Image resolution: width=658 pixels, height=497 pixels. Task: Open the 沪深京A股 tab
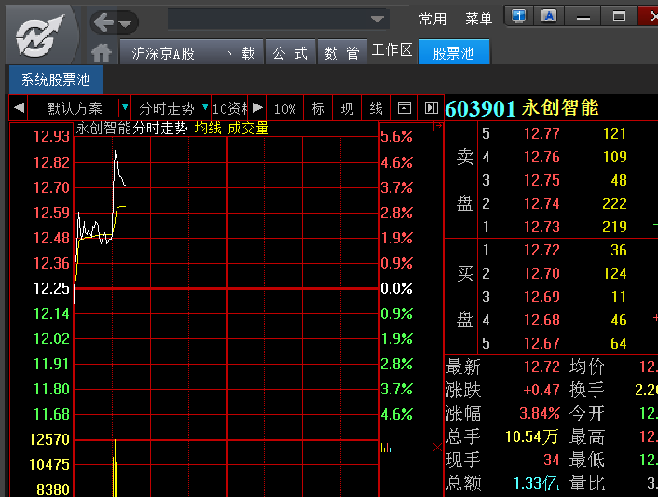tap(163, 53)
